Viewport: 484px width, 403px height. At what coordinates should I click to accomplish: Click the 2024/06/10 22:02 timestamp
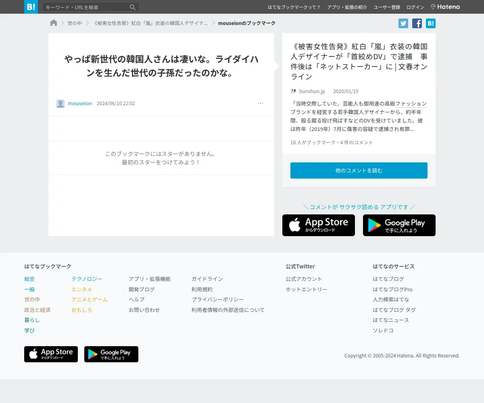(116, 104)
